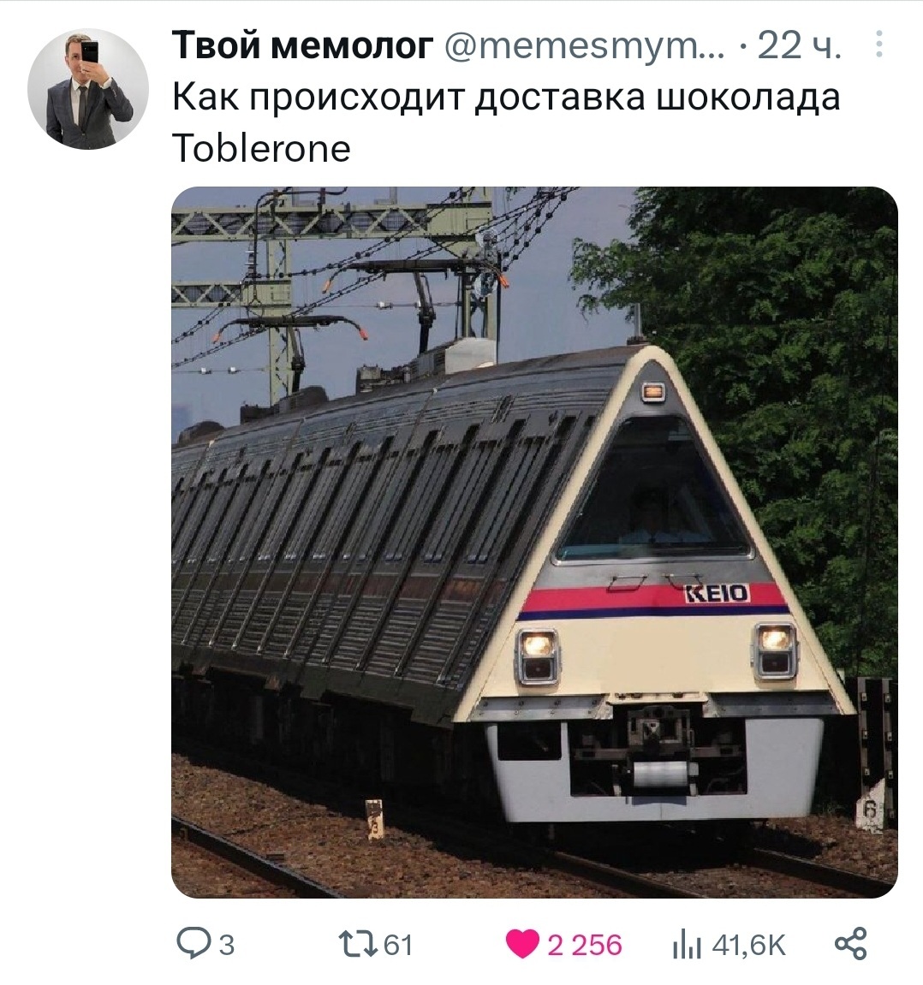923x985 pixels.
Task: Click the like count 2 256
Action: (x=584, y=945)
